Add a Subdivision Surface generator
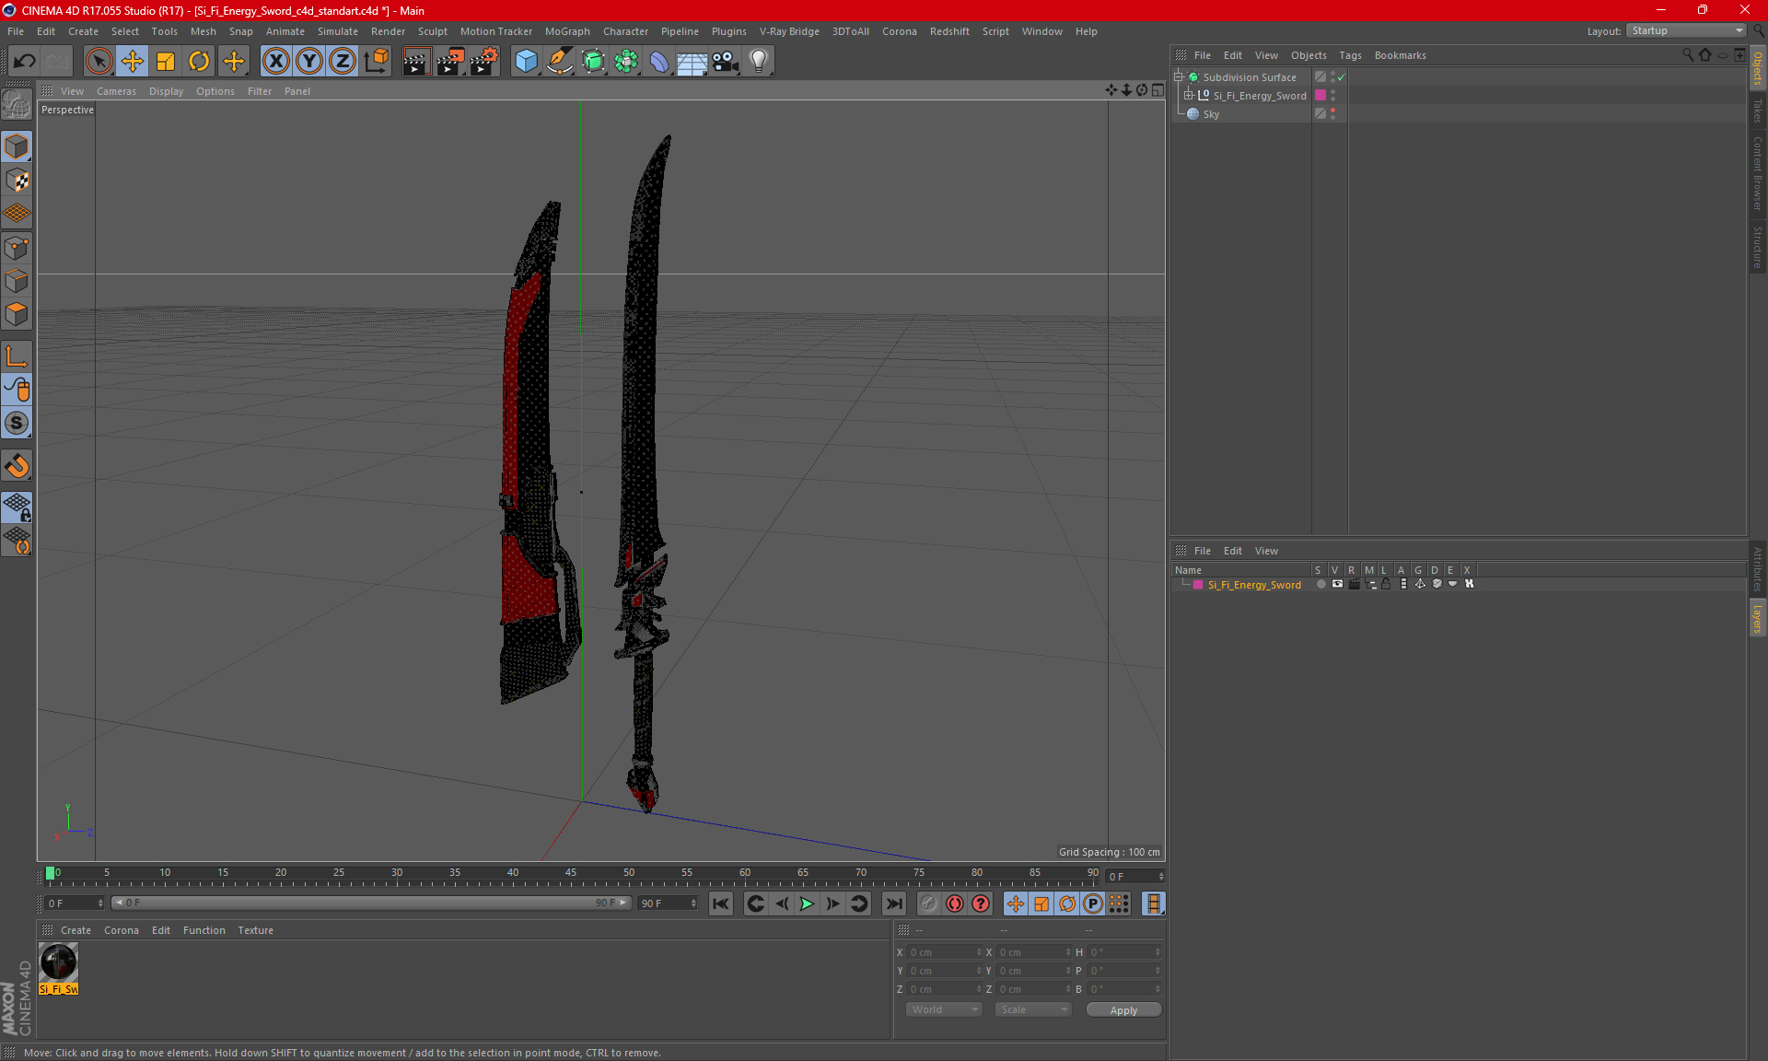The height and width of the screenshot is (1061, 1768). tap(593, 62)
